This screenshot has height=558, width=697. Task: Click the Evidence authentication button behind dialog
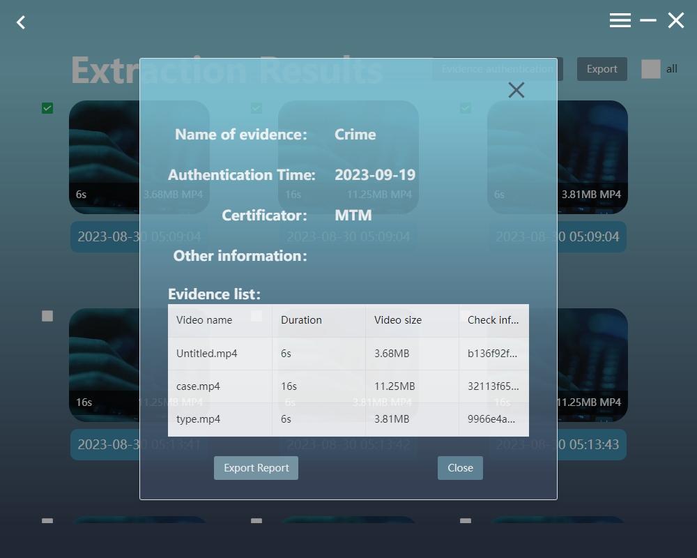click(x=498, y=69)
